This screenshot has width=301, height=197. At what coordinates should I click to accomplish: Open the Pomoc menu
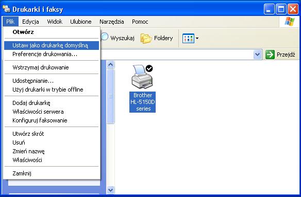(x=140, y=22)
